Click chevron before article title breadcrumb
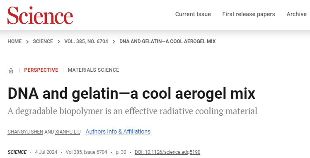This screenshot has height=158, width=310. (114, 42)
